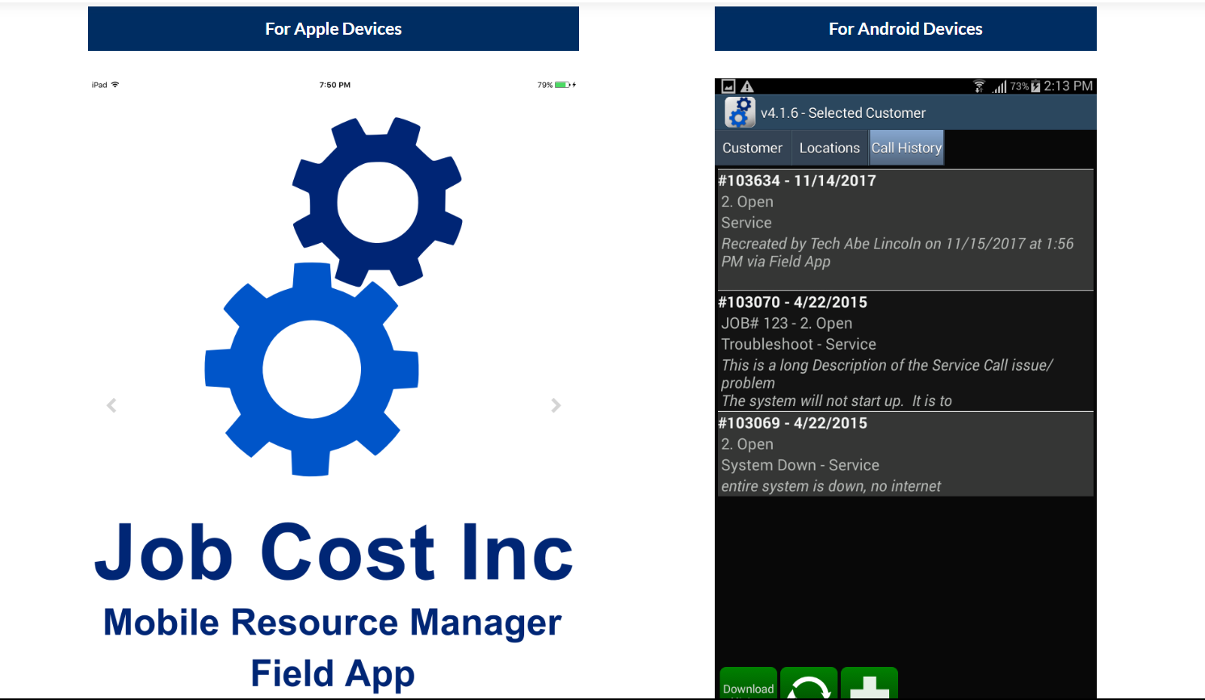Select the Call History tab
The image size is (1205, 700).
click(x=906, y=147)
